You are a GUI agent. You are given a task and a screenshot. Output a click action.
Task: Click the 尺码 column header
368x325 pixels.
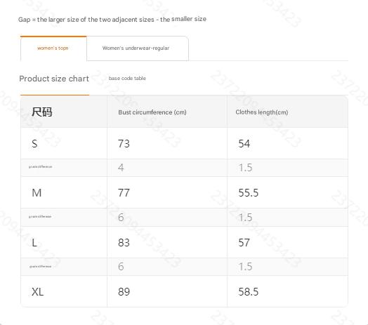tap(41, 112)
